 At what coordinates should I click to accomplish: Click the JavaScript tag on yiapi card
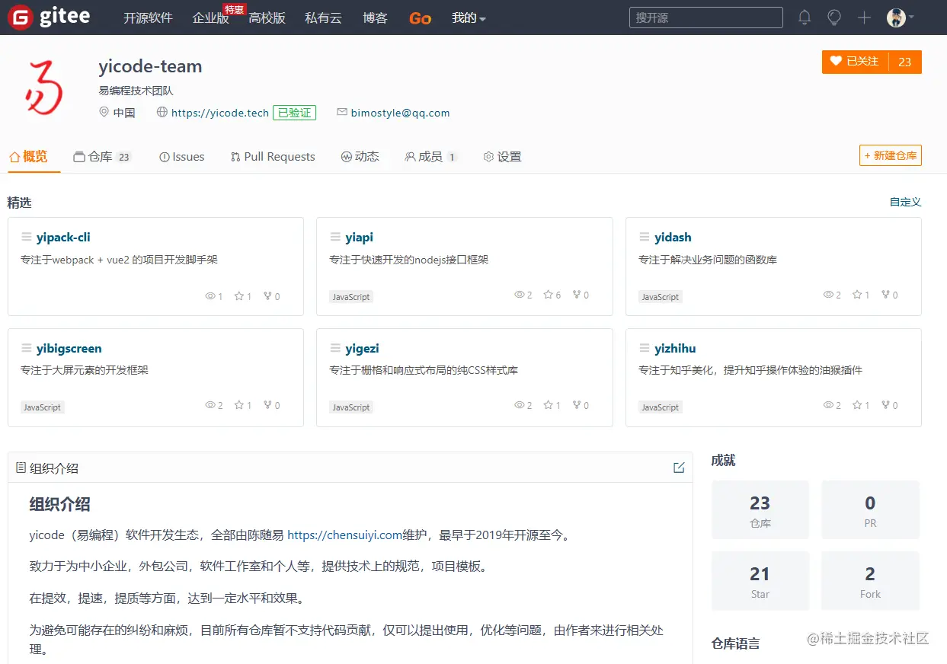tap(351, 297)
